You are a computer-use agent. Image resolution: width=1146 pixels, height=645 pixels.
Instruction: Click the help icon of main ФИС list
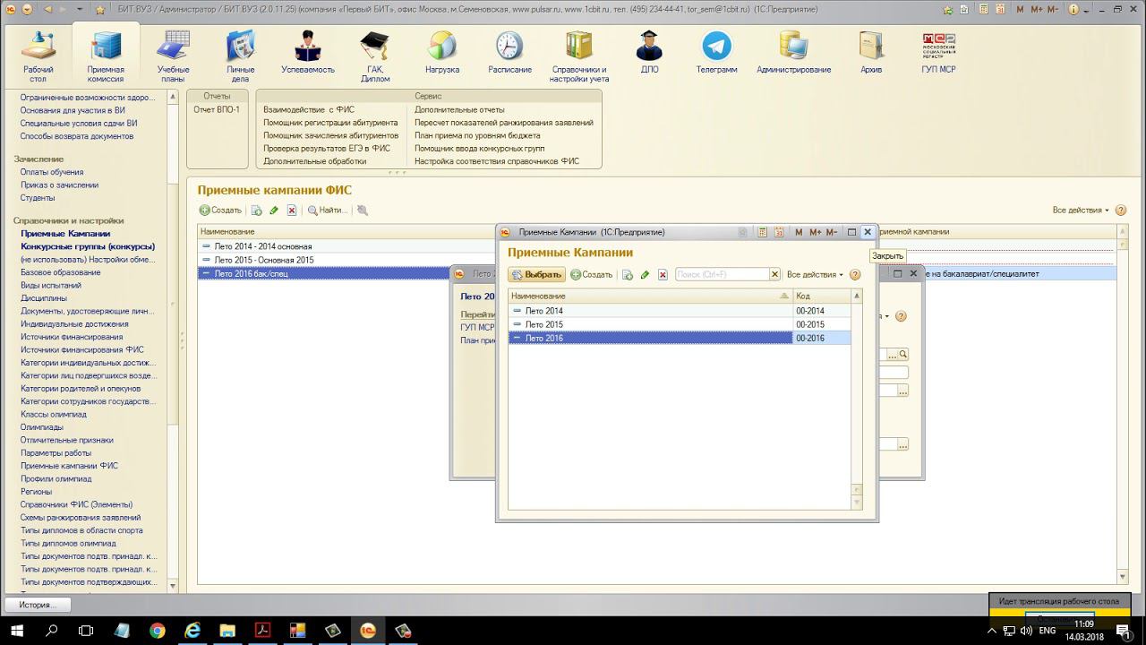coord(1120,211)
